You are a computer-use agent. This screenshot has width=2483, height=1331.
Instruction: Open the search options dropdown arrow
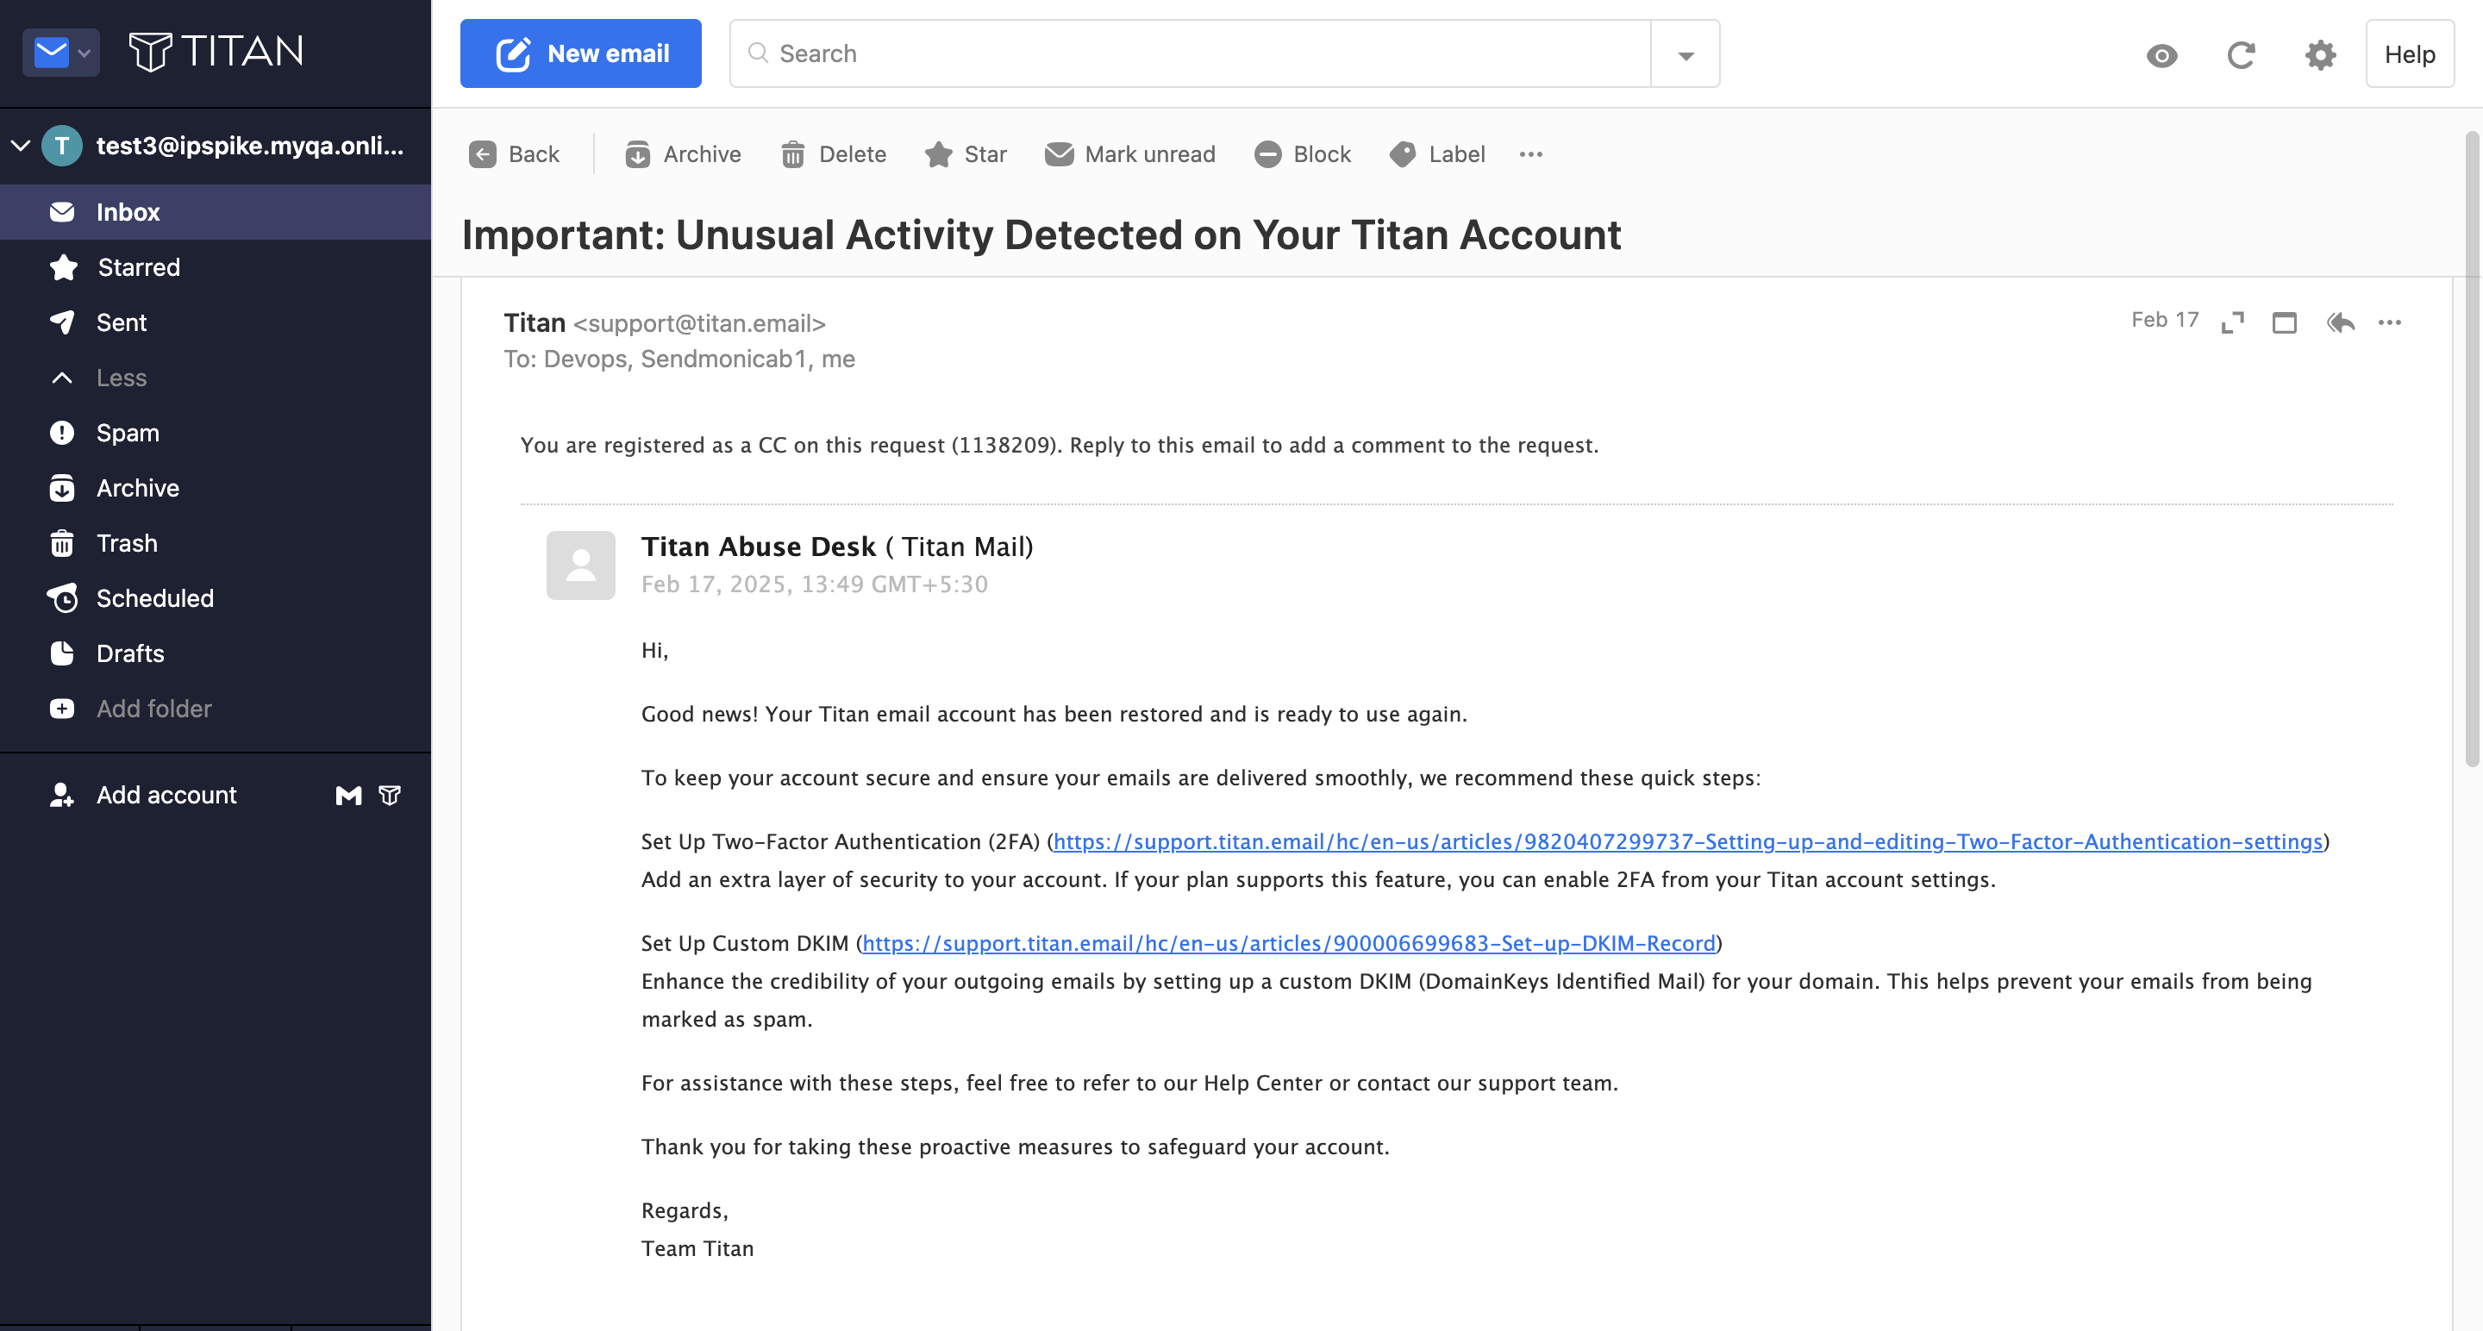click(x=1685, y=55)
